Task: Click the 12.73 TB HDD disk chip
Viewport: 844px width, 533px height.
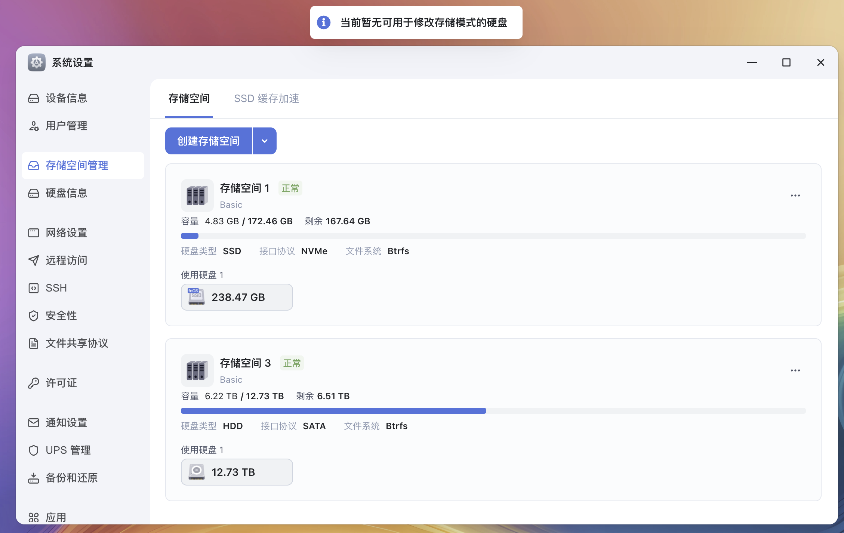Action: (237, 472)
